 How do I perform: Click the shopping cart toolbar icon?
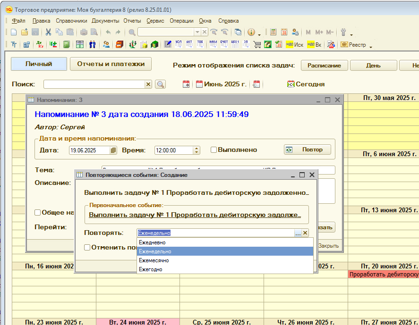[257, 45]
